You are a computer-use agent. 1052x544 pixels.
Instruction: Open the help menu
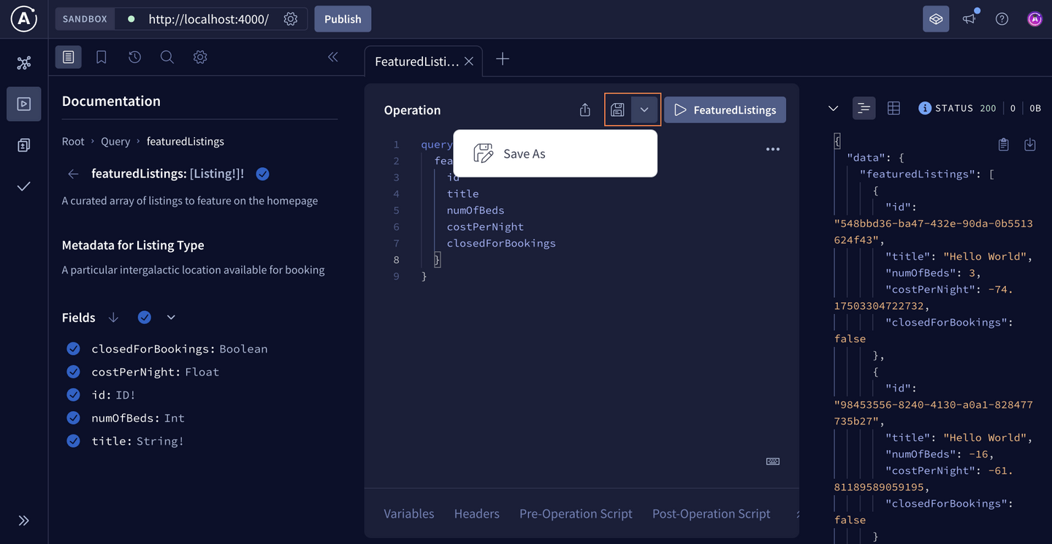(x=1002, y=18)
